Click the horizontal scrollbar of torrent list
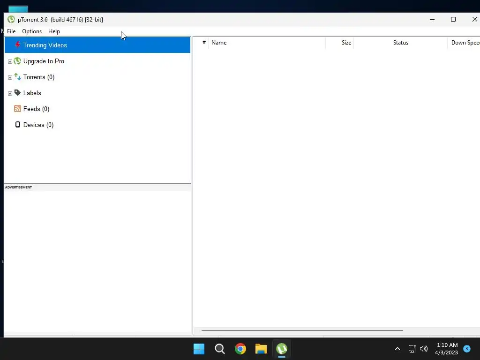 [x=302, y=330]
